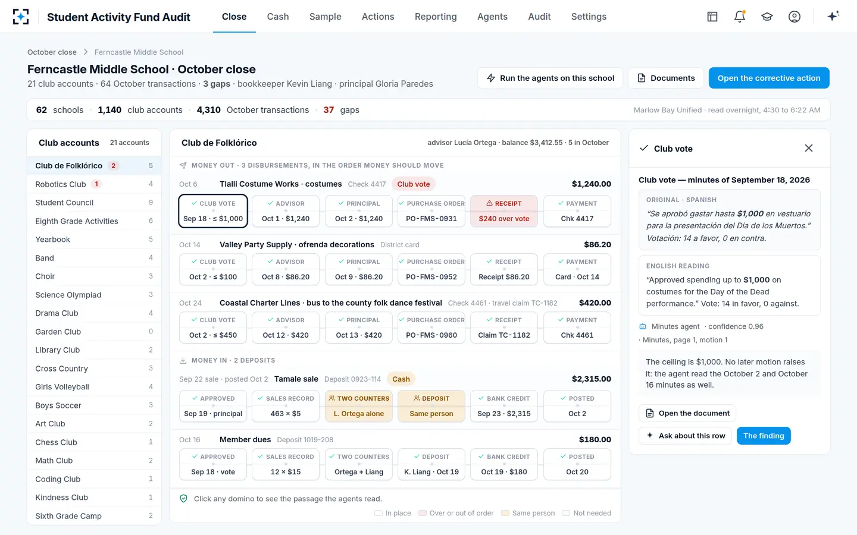Viewport: 857px width, 535px height.
Task: Close the Club vote panel
Action: pyautogui.click(x=809, y=148)
